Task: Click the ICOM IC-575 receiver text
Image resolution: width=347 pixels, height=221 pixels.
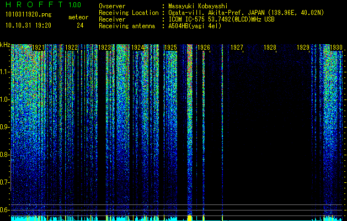Action: tap(221, 19)
